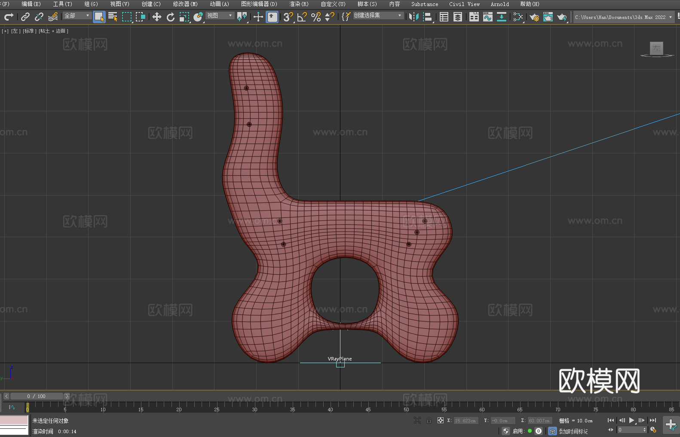Open the 编辑(E) menu
680x437 pixels.
pos(31,4)
